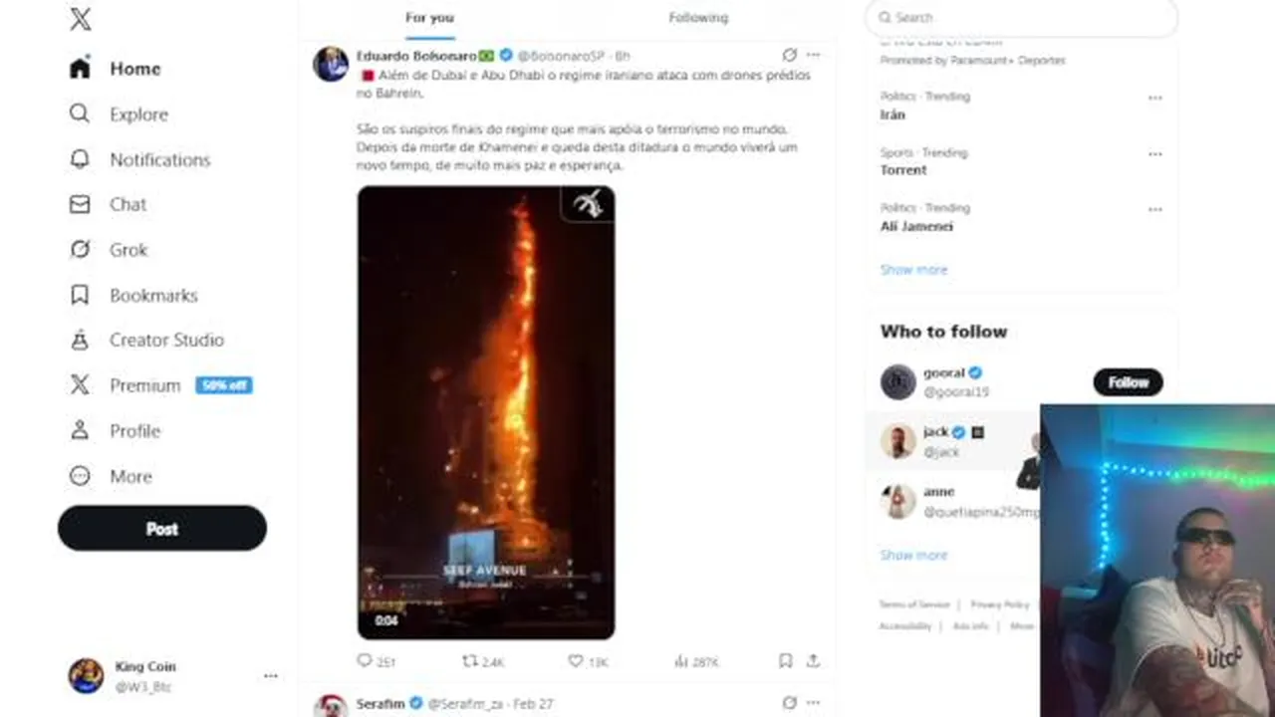
Task: Open more options for Irán trend
Action: click(x=1154, y=98)
